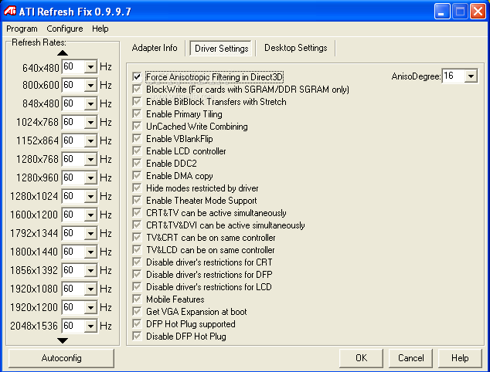
Task: Toggle Disable driver's restrictions for DFP
Action: point(137,275)
